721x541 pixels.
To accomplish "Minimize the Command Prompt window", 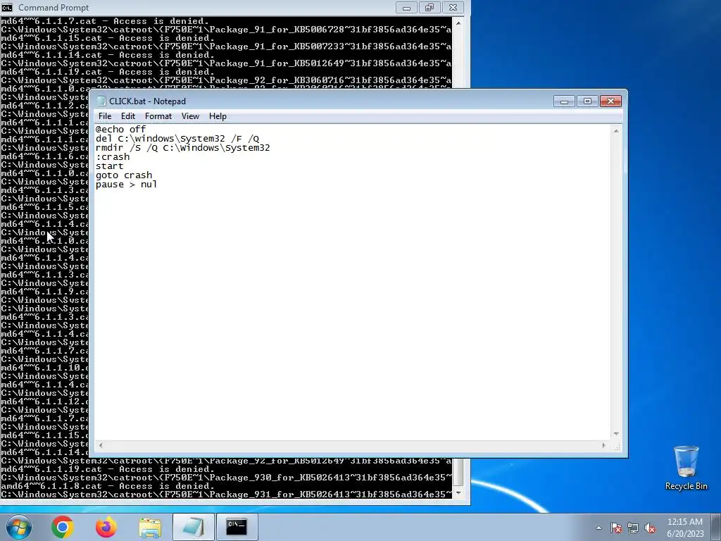I will point(406,8).
